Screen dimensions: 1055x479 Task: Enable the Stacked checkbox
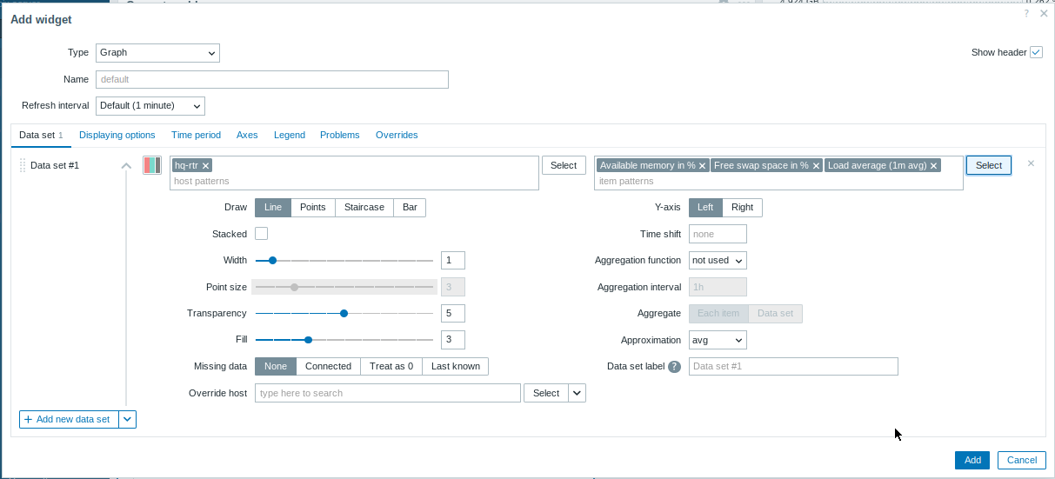(x=261, y=234)
